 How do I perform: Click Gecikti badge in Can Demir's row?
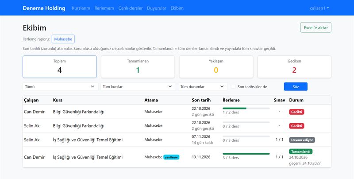click(296, 112)
